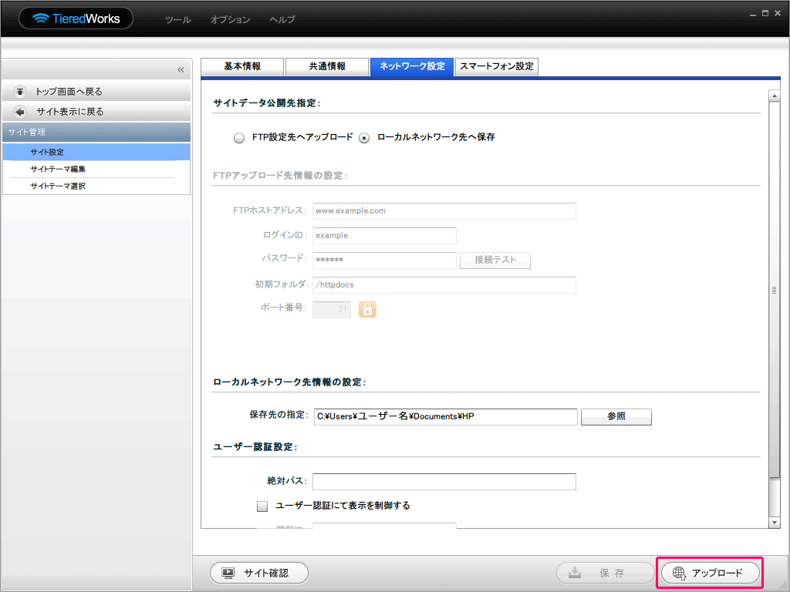
Task: Enable ユーザー認証にて表示を制御する checkbox
Action: point(262,506)
